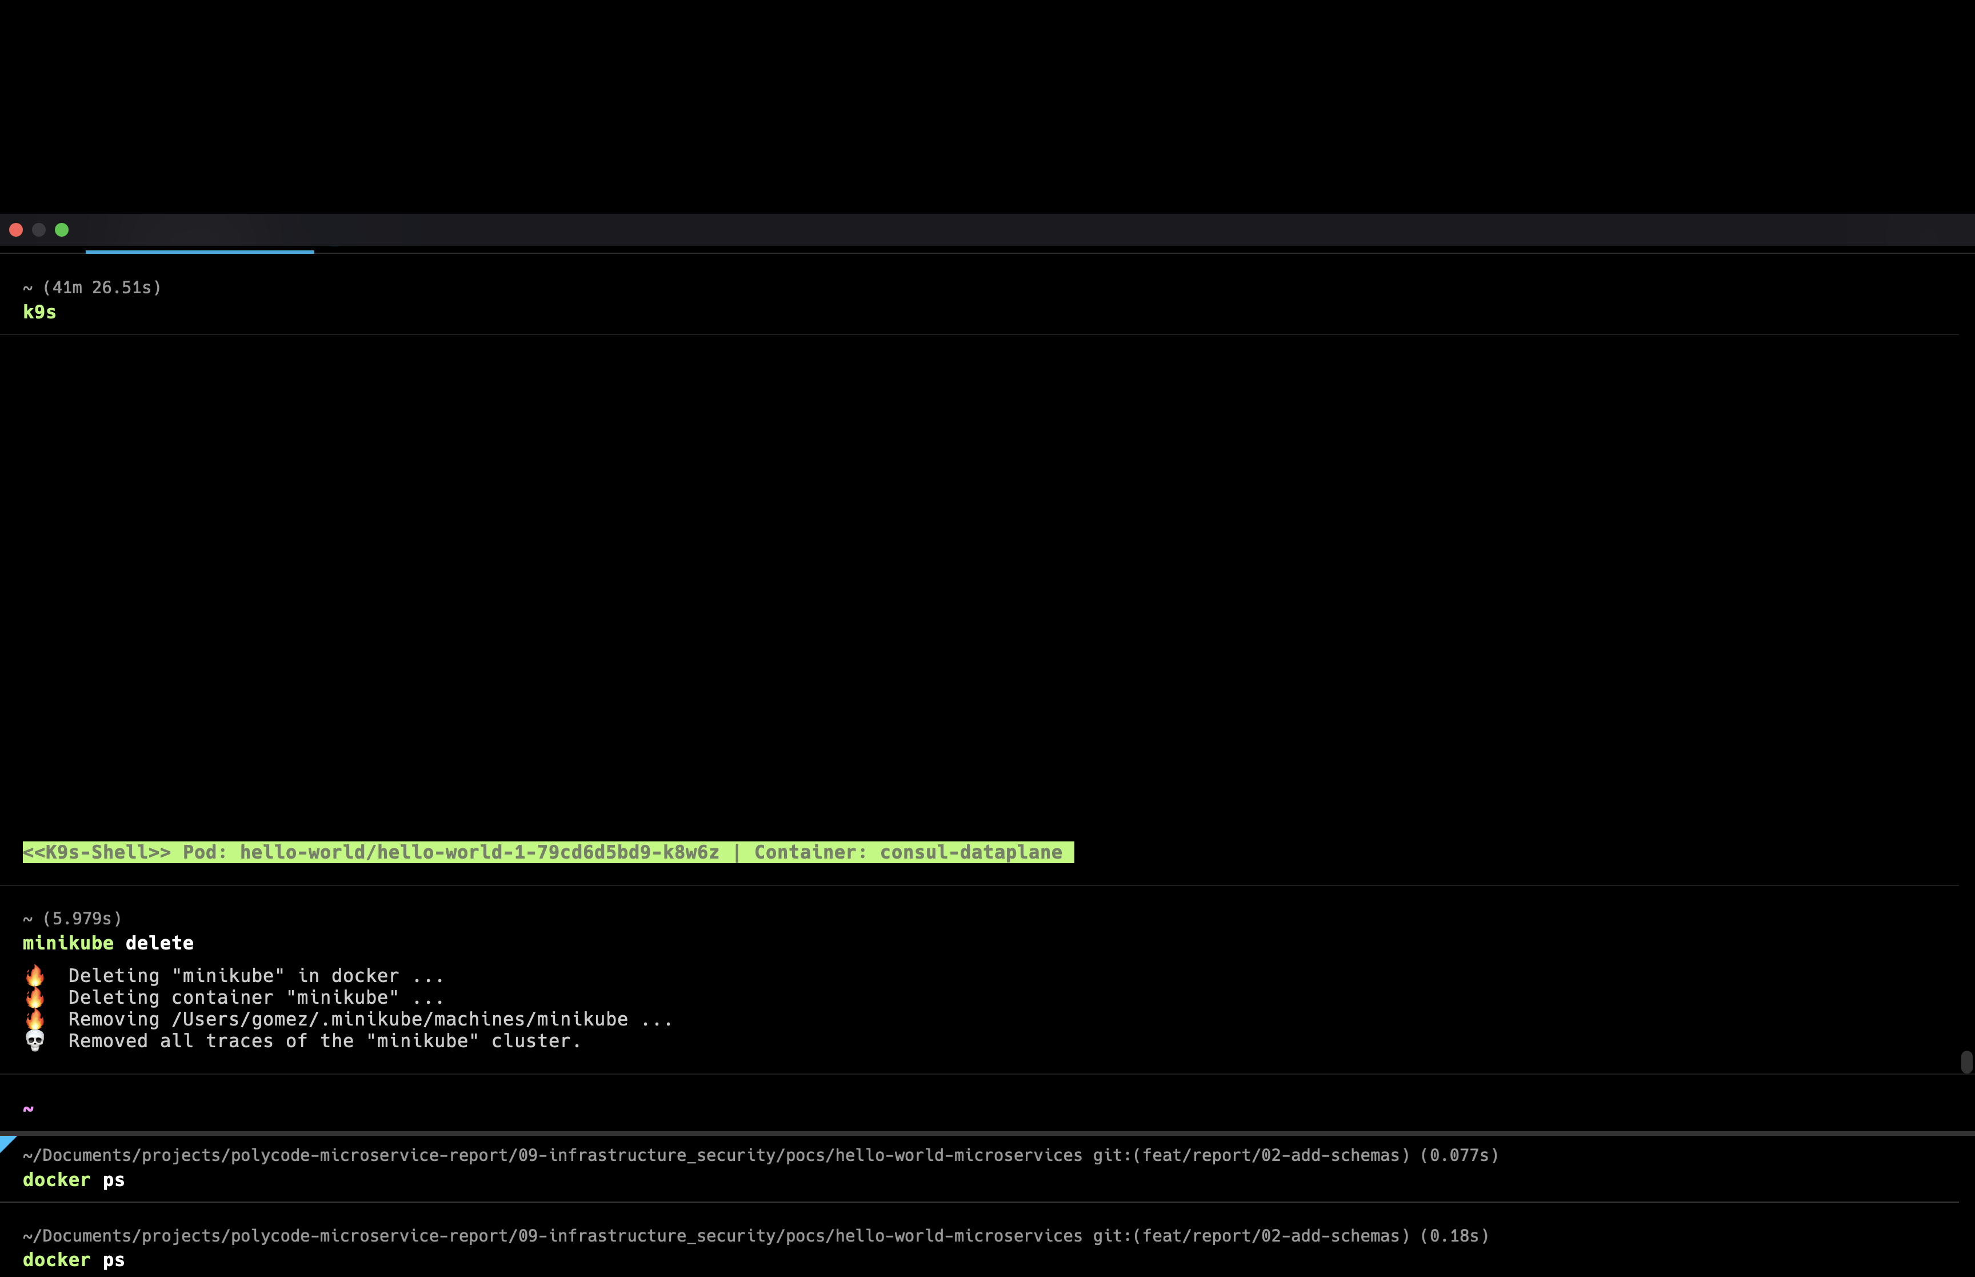Click the '(41m 26.51s)' duration label
The width and height of the screenshot is (1975, 1277).
point(103,288)
